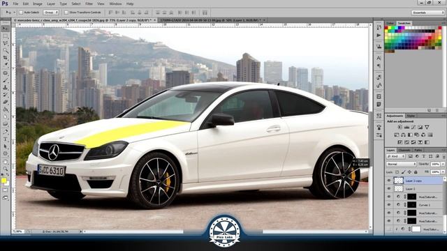Screen dimensions: 447x251
Task: Select the Eraser tool
Action: [6, 102]
